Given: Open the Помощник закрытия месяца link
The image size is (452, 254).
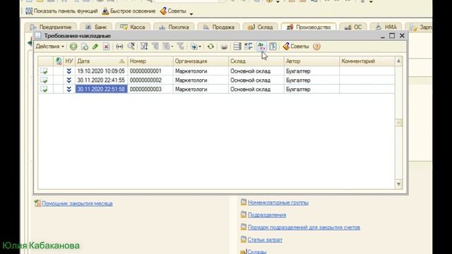Looking at the screenshot, I should pos(77,203).
